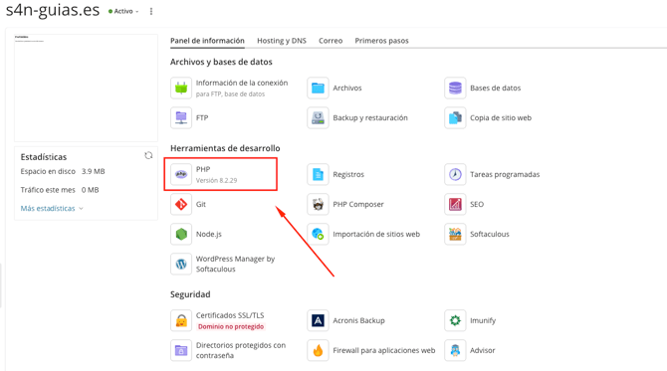The image size is (667, 371).
Task: Click the SEO label
Action: click(x=477, y=205)
